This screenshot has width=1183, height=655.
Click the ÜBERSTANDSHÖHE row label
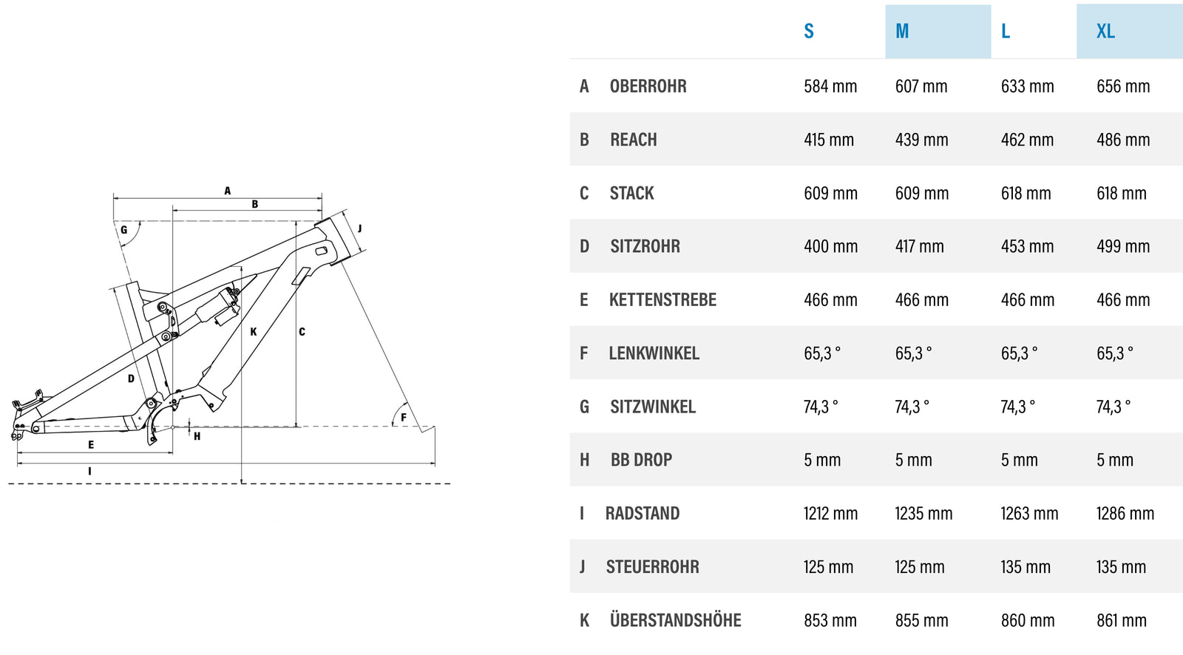[675, 620]
